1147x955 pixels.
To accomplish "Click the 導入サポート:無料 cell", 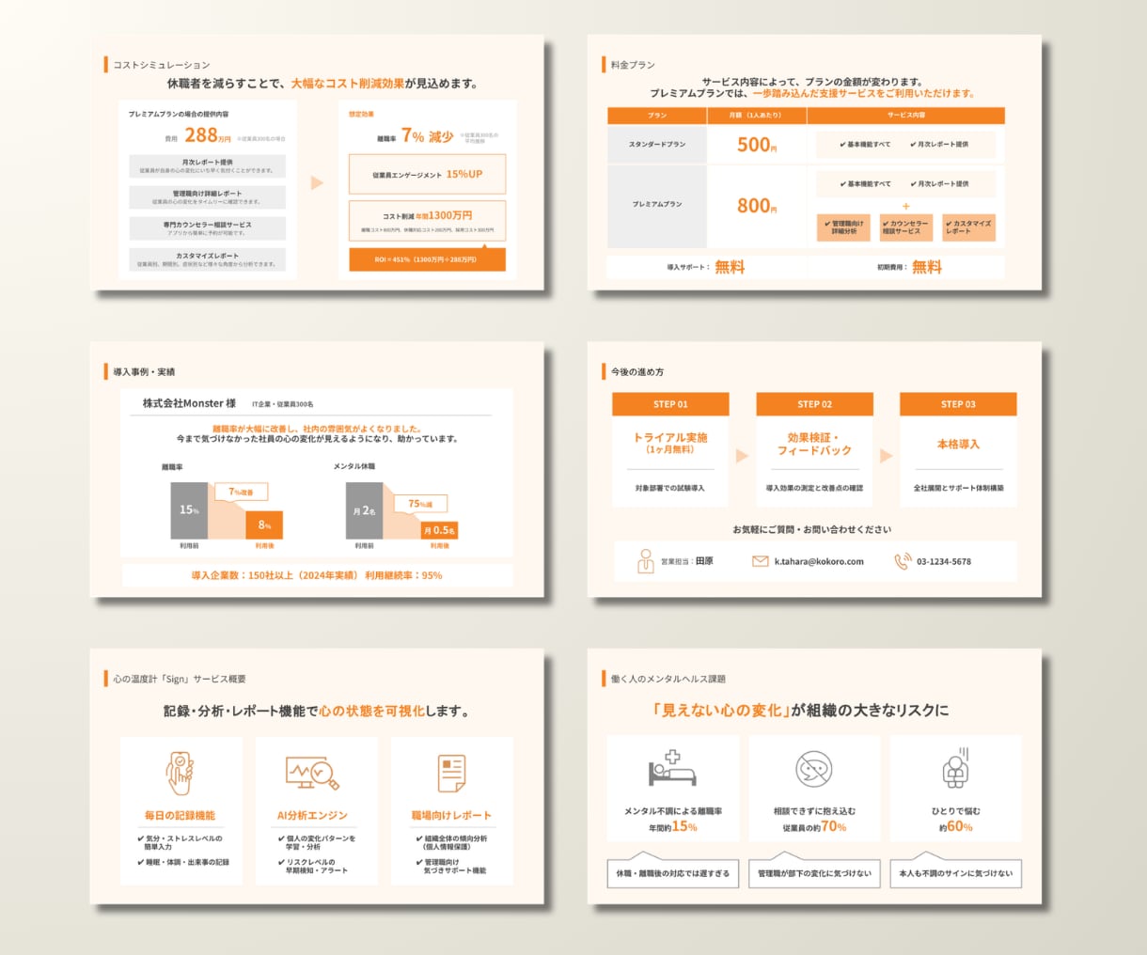I will 706,267.
